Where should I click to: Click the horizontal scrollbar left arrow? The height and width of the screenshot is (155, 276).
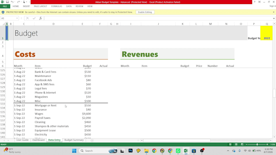pos(142,140)
